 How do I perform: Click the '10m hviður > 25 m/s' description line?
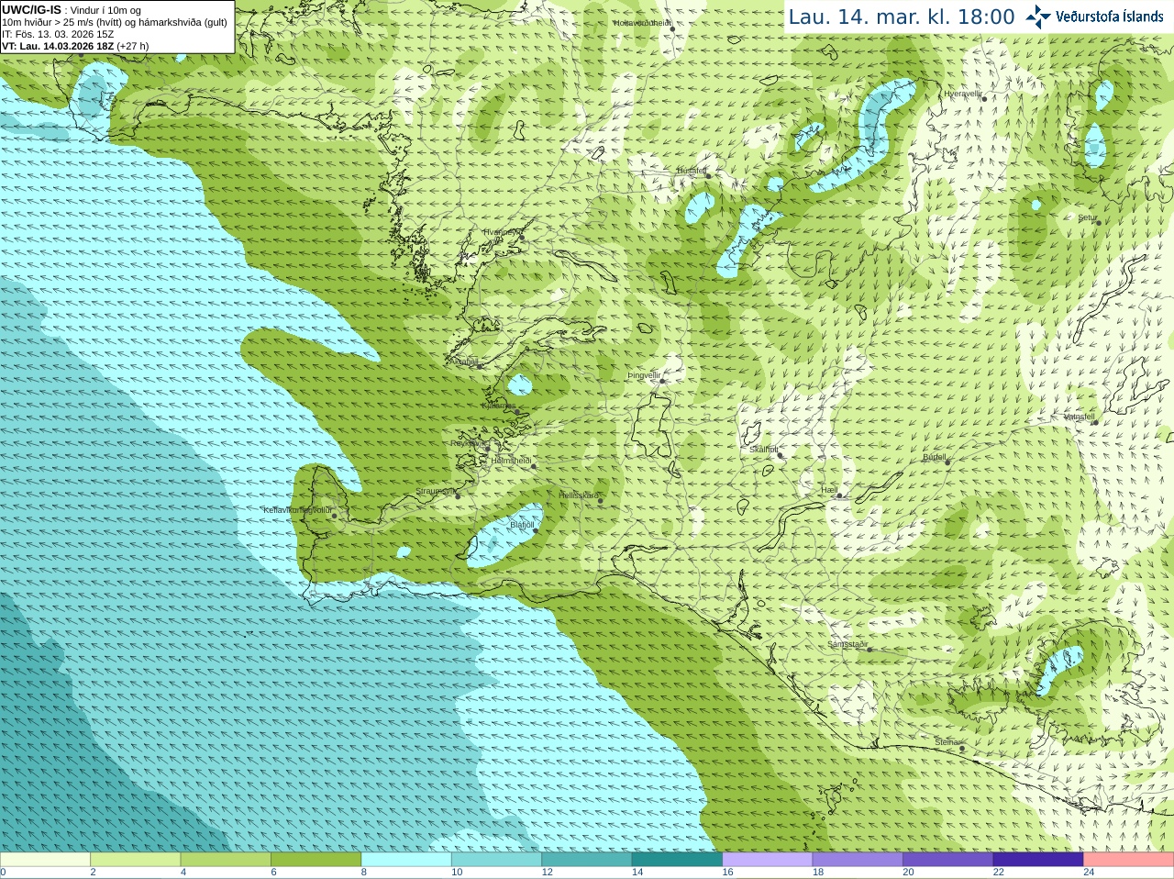115,22
